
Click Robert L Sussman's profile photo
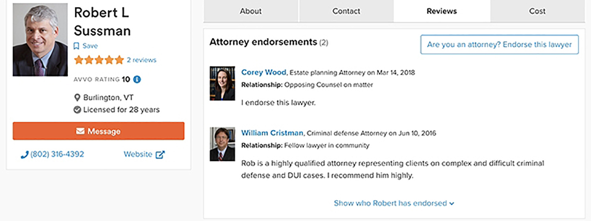pyautogui.click(x=40, y=40)
